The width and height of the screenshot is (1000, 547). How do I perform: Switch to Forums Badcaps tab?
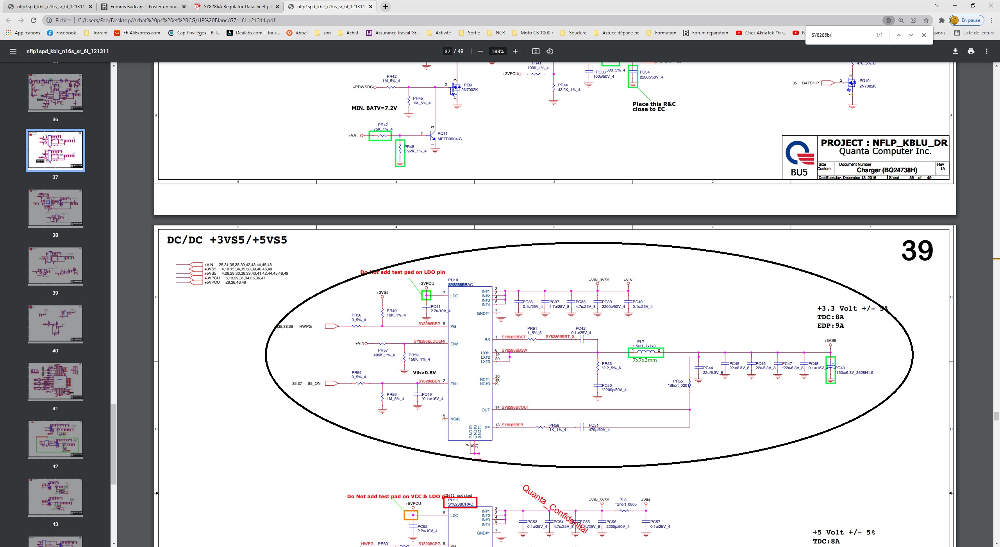pyautogui.click(x=143, y=7)
